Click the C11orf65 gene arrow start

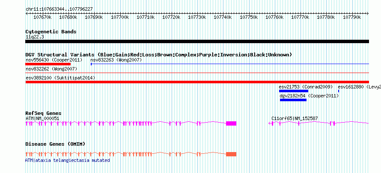(269, 123)
